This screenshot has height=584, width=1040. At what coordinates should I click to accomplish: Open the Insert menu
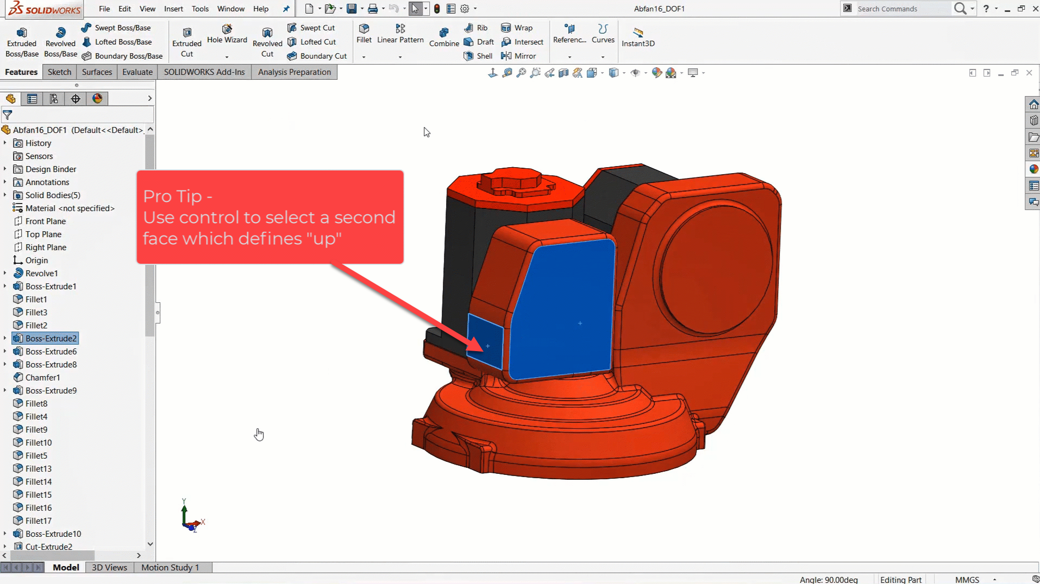pyautogui.click(x=173, y=9)
